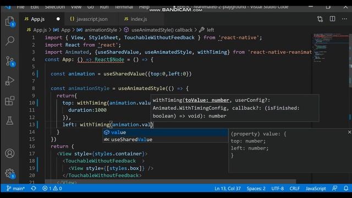Open the Help menu
The image size is (352, 198).
144,7
